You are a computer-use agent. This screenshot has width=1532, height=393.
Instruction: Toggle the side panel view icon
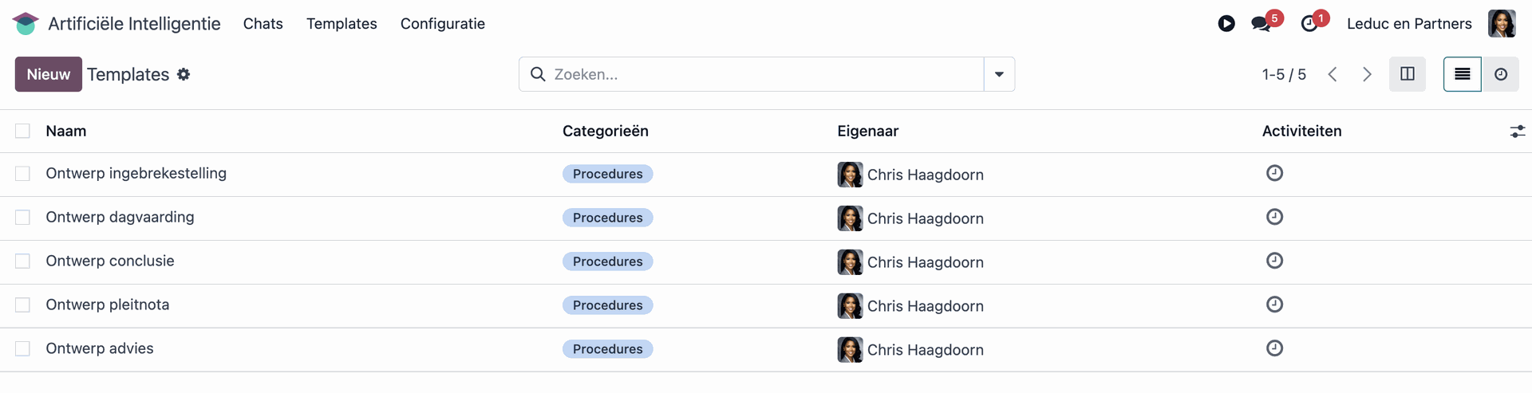[x=1408, y=74]
